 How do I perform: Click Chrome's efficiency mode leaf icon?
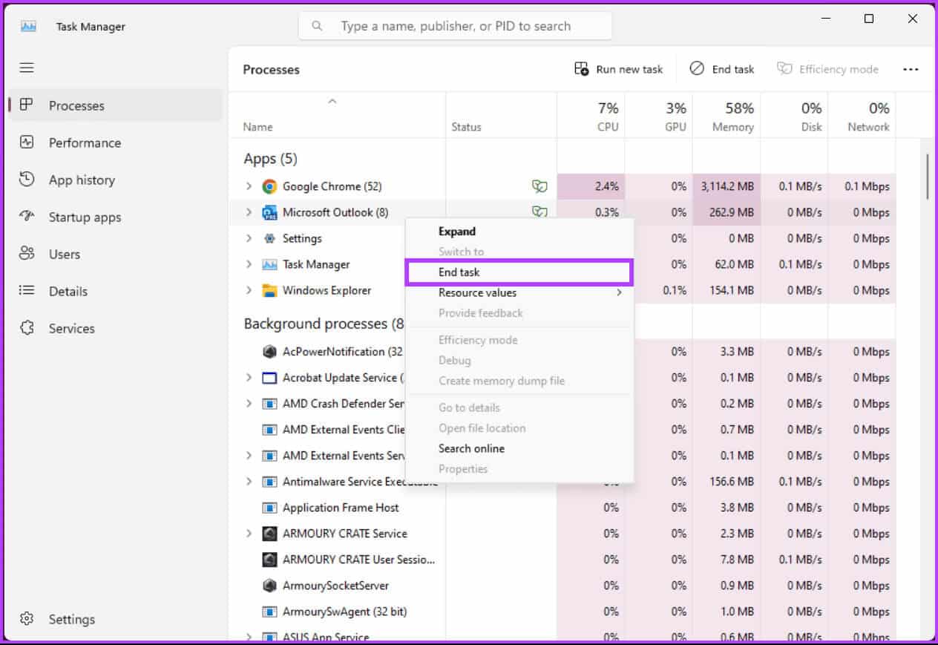click(x=539, y=186)
